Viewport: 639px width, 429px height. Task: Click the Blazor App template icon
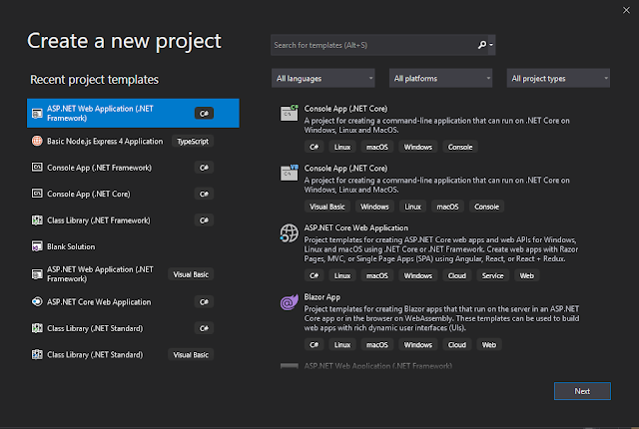[289, 299]
